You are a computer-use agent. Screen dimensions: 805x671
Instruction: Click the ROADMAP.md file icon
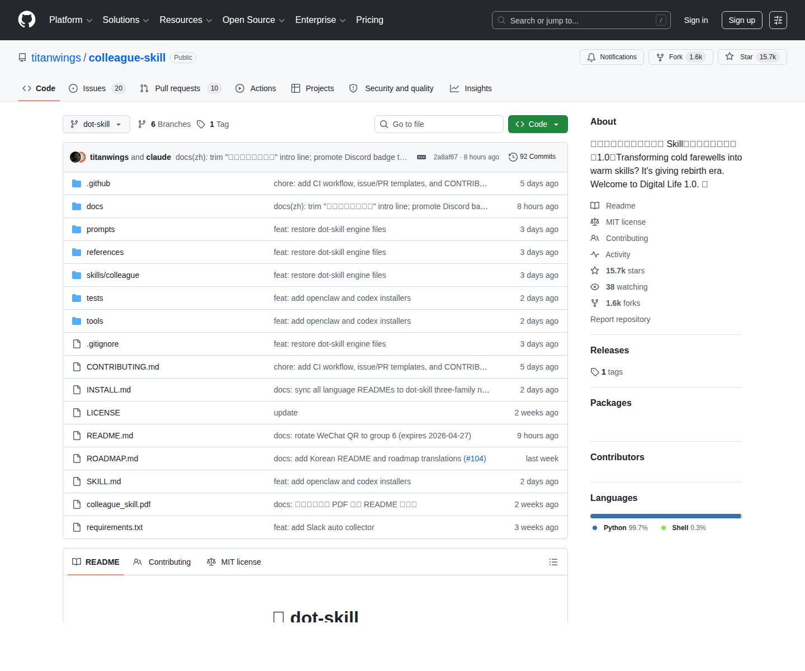(77, 459)
